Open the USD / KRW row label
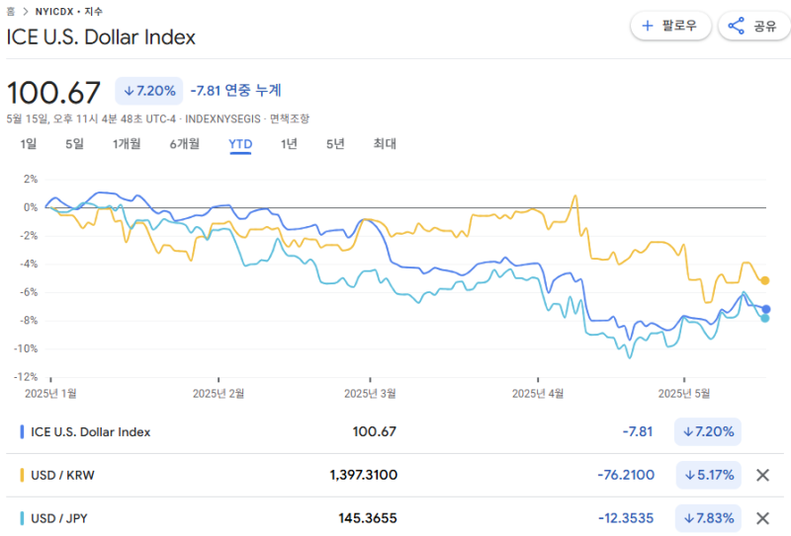 (62, 475)
